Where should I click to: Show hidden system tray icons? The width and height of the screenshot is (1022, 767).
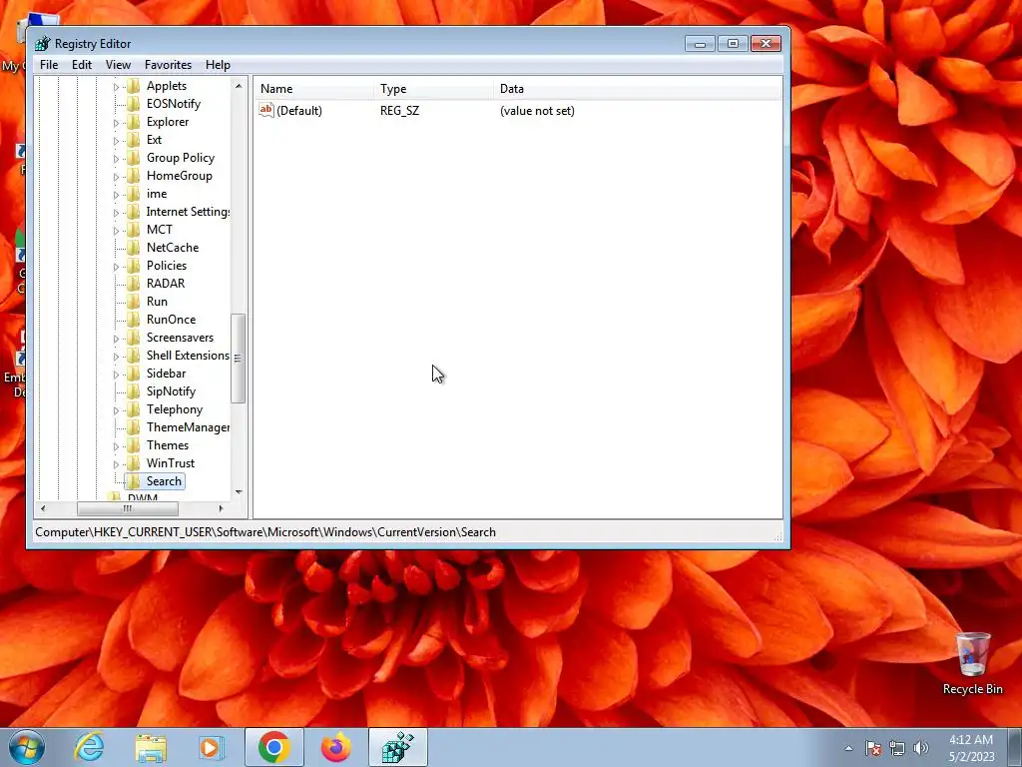pyautogui.click(x=848, y=748)
